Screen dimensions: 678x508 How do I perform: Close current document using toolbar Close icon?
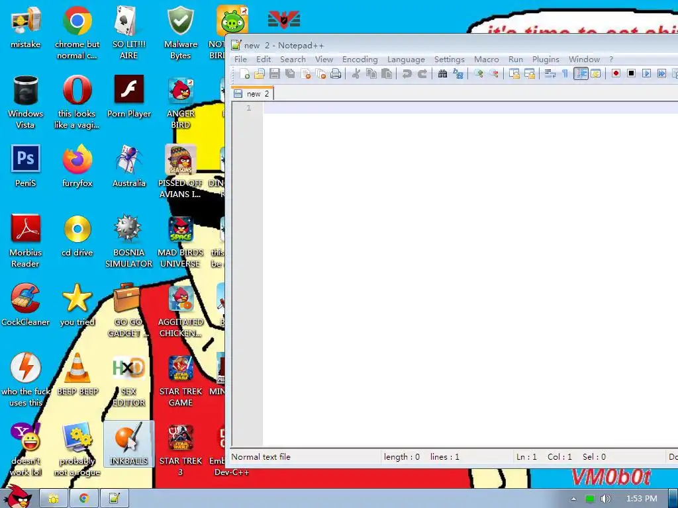(x=306, y=74)
